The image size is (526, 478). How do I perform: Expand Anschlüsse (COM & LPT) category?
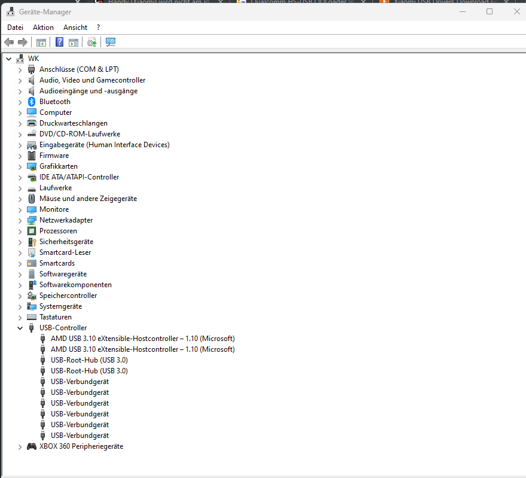point(20,70)
